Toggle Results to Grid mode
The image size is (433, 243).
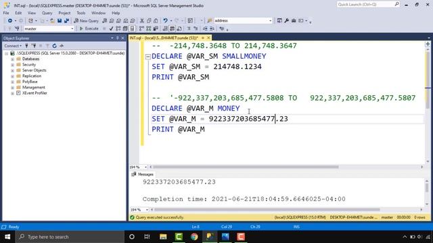pos(172,28)
